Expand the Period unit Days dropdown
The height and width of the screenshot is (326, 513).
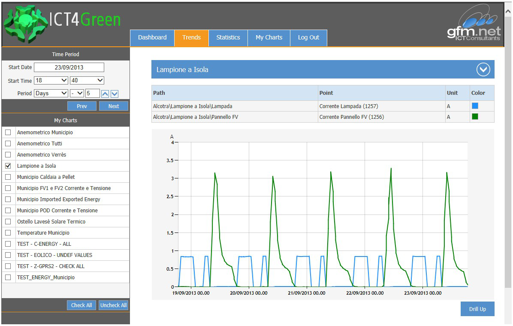click(51, 94)
